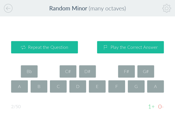Play the Correct Answer
The width and height of the screenshot is (175, 131).
[131, 47]
